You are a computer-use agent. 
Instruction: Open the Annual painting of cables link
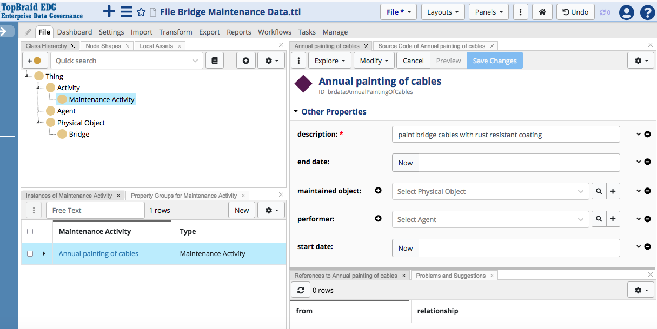[98, 253]
